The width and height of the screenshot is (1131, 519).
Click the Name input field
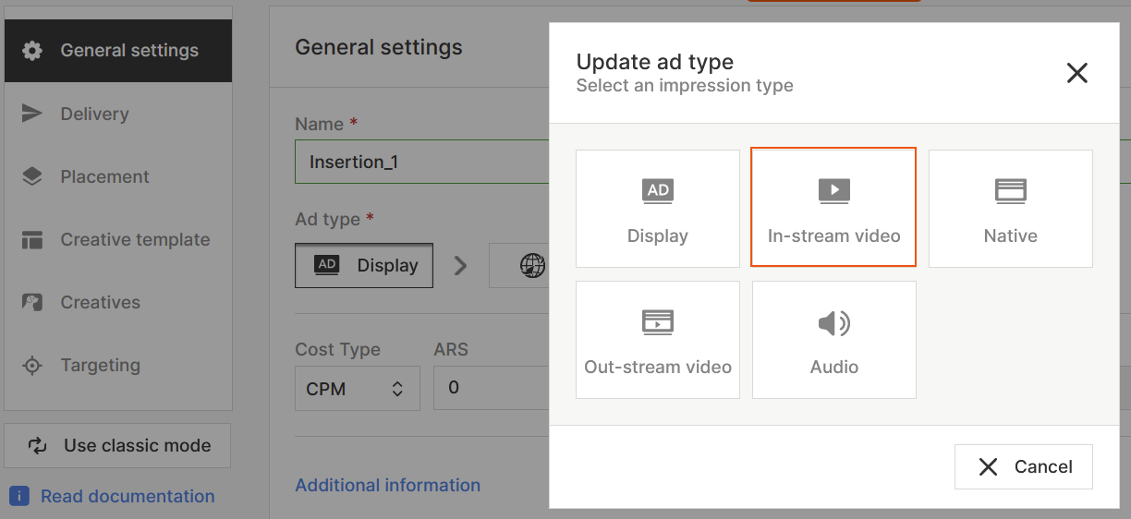[420, 162]
